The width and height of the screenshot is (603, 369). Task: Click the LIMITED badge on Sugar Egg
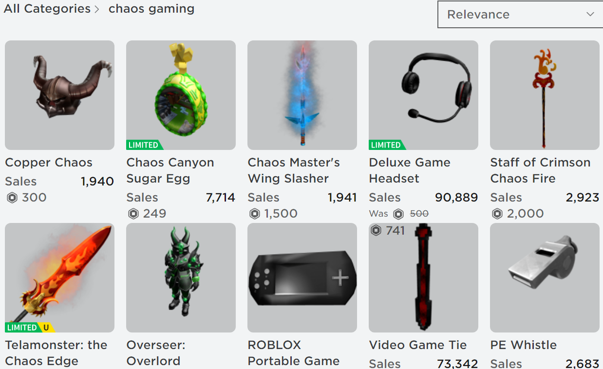click(144, 145)
